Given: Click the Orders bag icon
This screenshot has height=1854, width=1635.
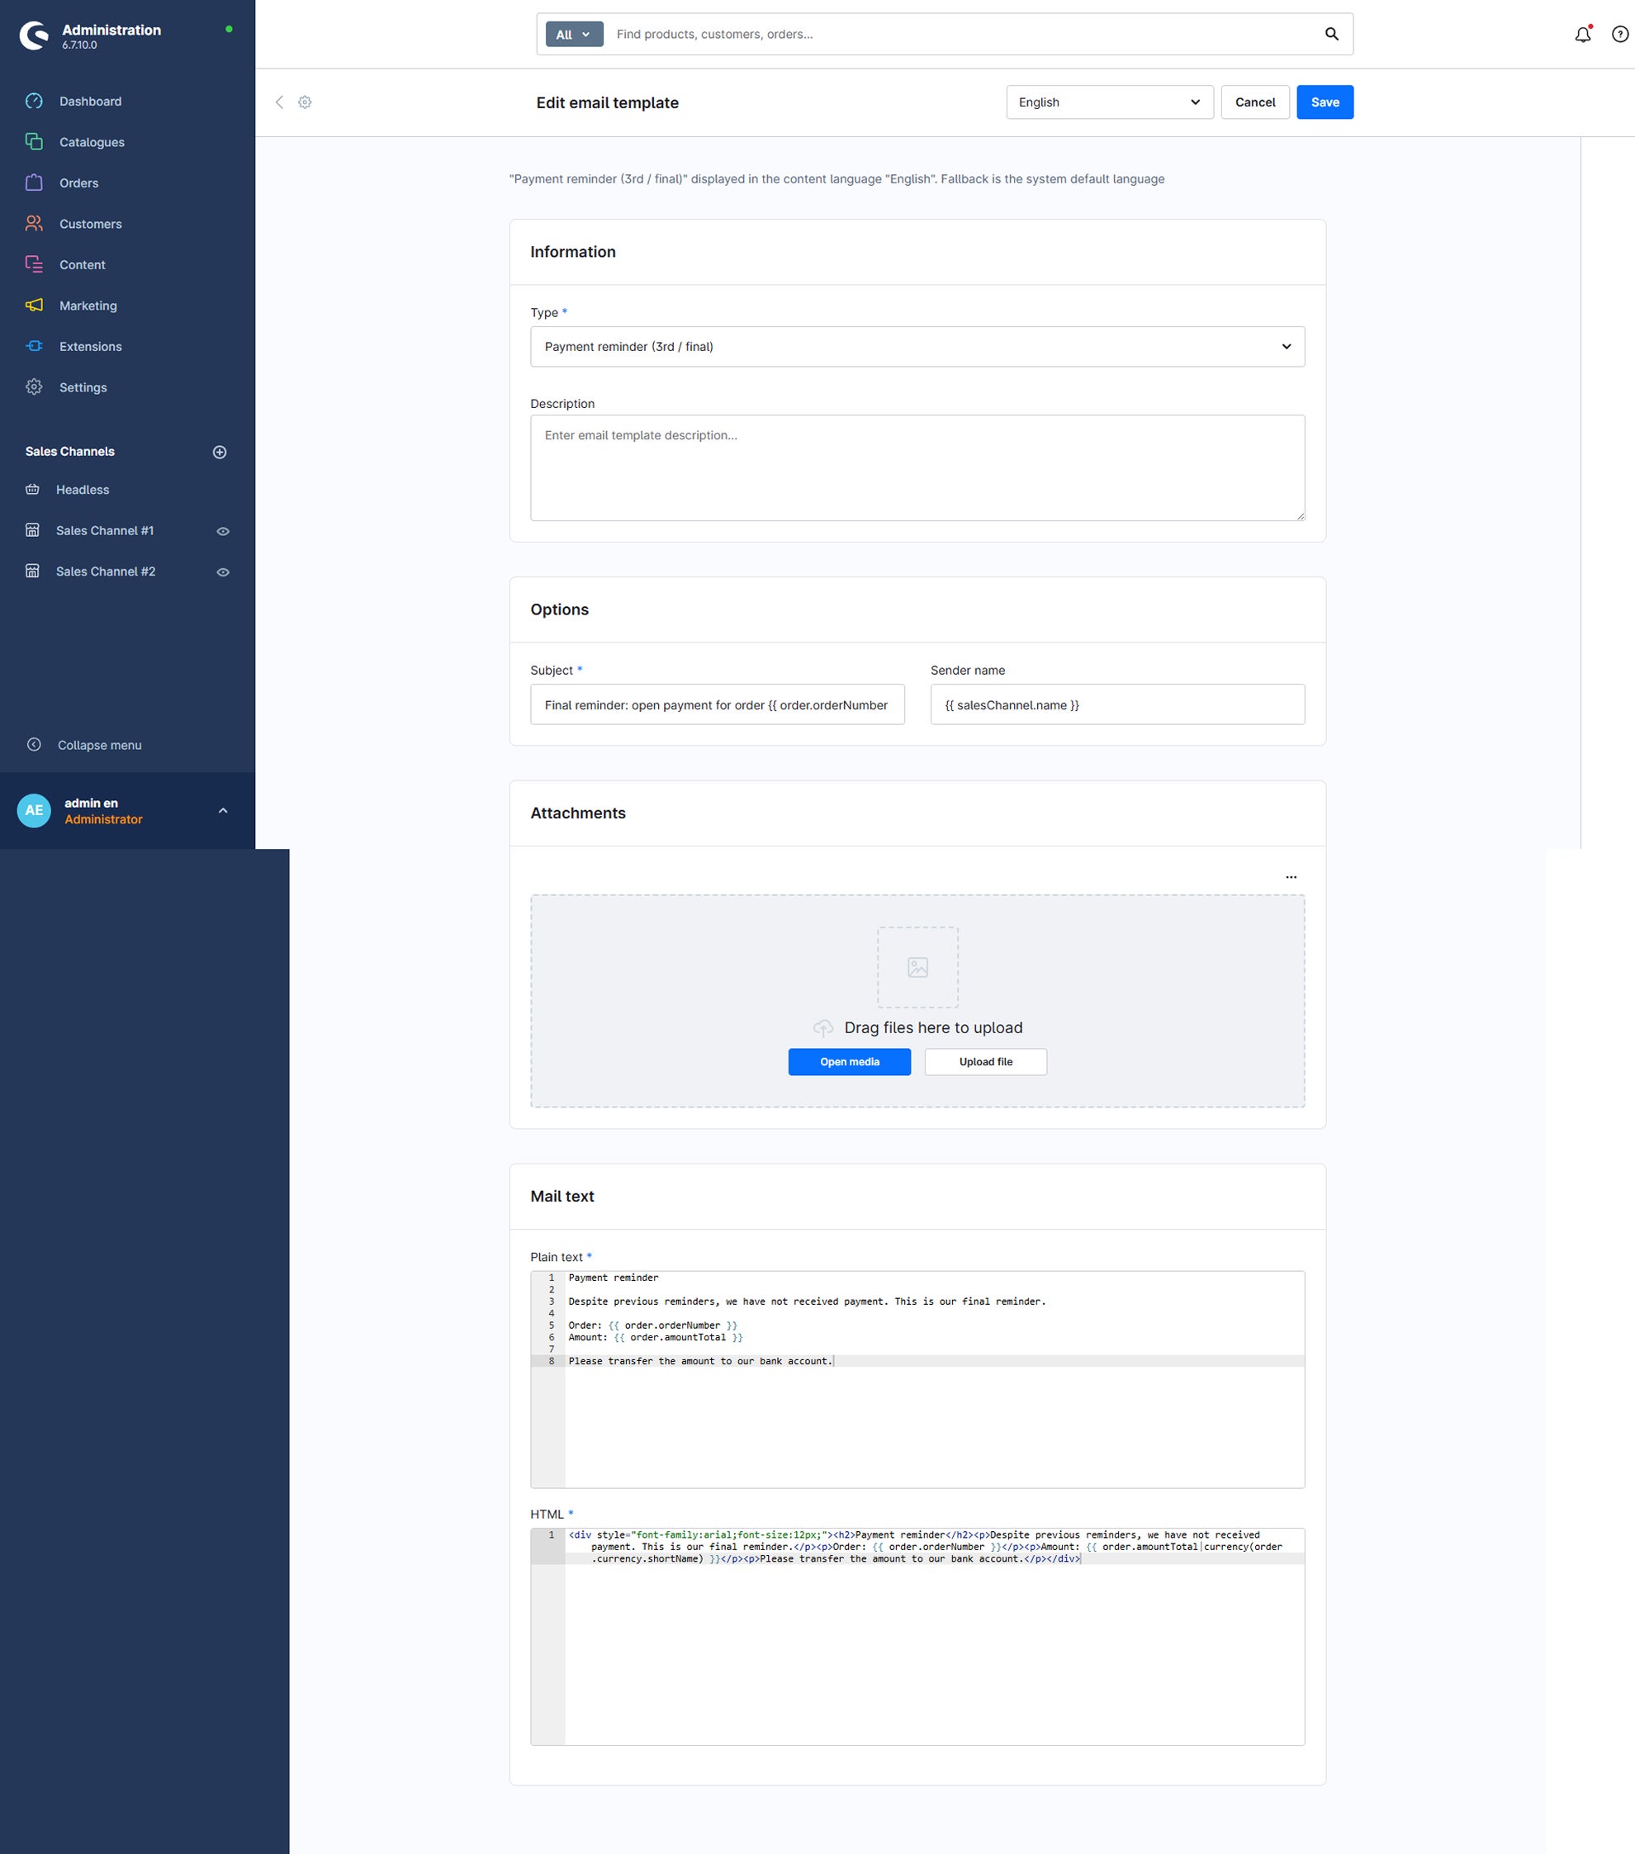Looking at the screenshot, I should coord(35,183).
